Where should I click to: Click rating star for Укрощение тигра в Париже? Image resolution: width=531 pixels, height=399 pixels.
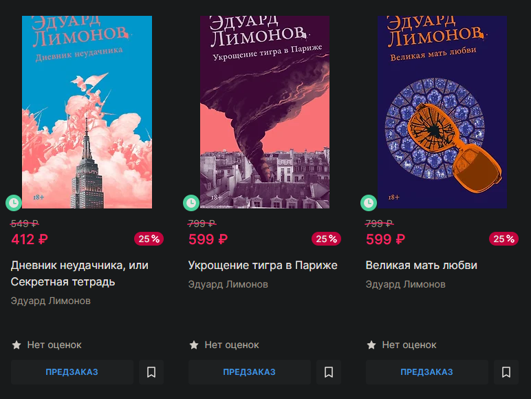pyautogui.click(x=194, y=345)
